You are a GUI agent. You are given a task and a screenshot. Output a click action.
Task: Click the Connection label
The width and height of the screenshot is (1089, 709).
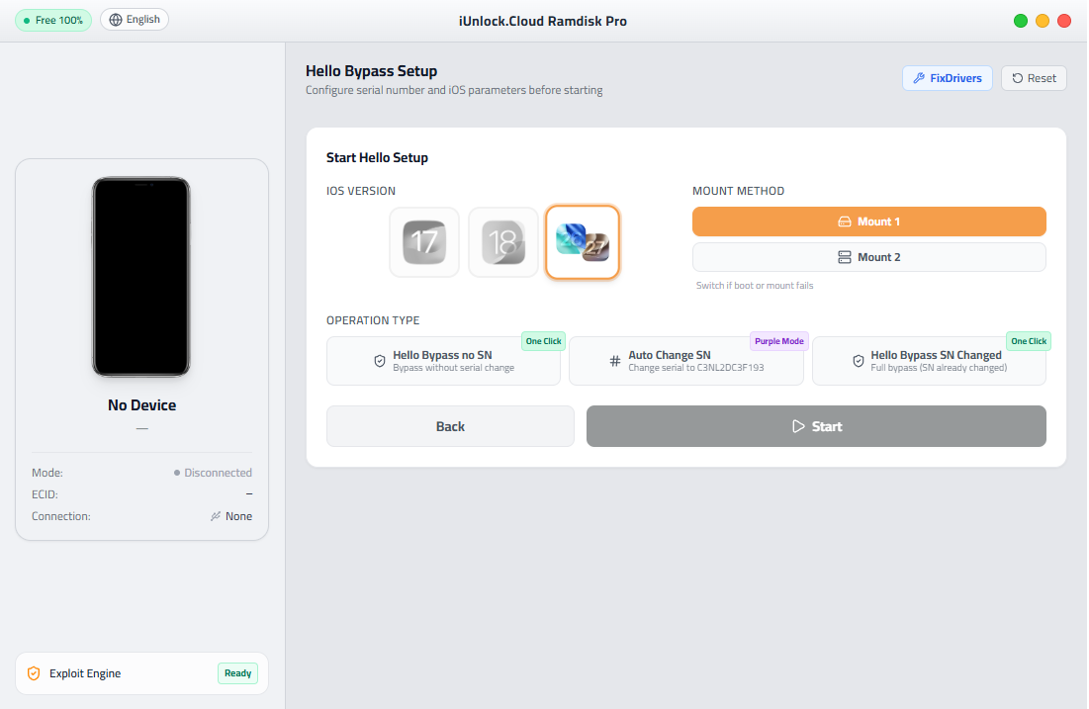click(61, 516)
